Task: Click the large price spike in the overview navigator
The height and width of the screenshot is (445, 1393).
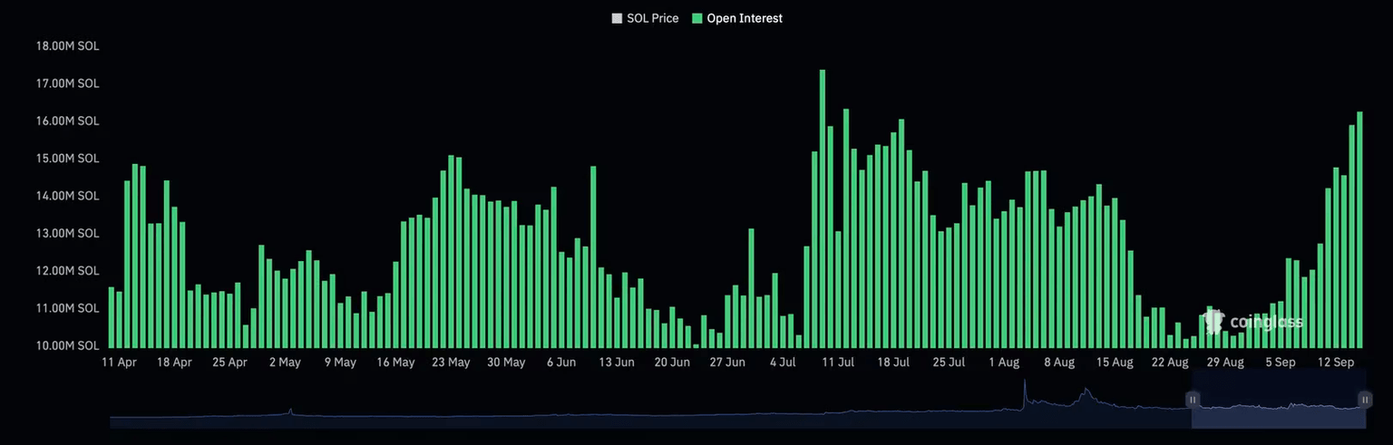Action: 1025,394
